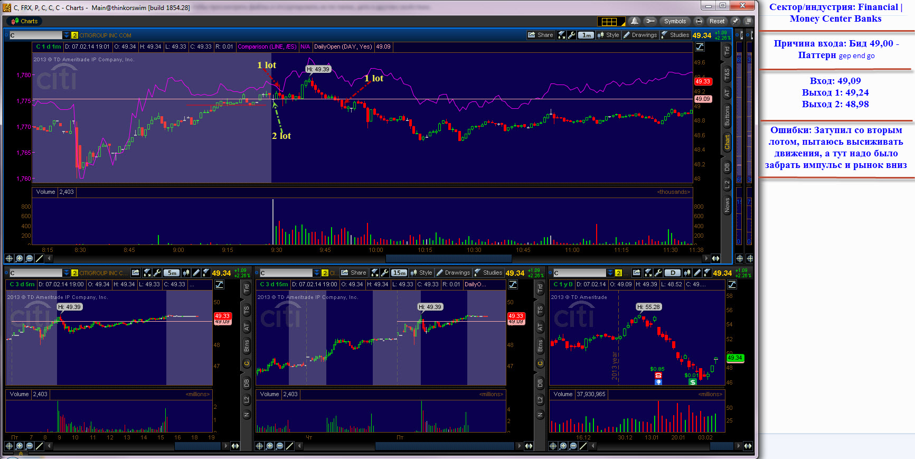
Task: Click the Reset button
Action: tap(717, 21)
